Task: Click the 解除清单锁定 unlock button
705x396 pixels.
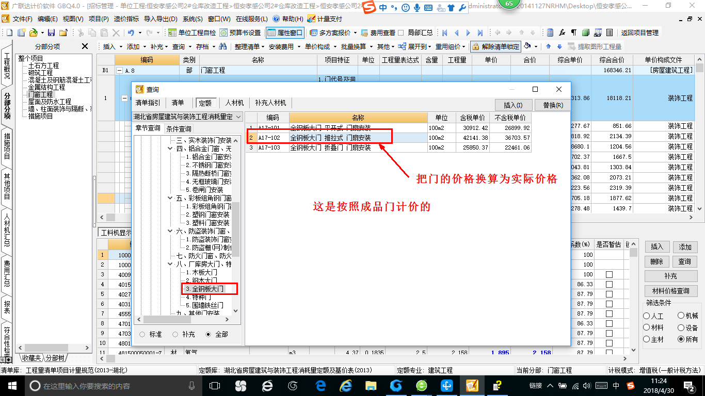Action: (495, 46)
